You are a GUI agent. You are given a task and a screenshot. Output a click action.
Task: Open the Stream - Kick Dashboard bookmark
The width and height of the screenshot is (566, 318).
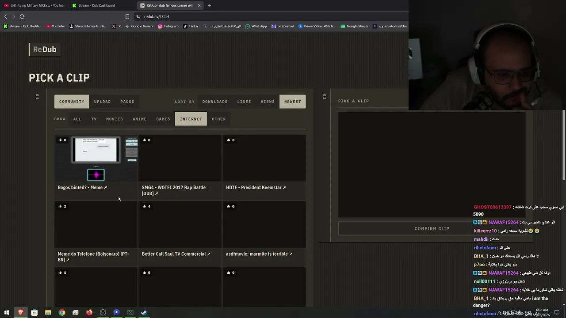[22, 26]
